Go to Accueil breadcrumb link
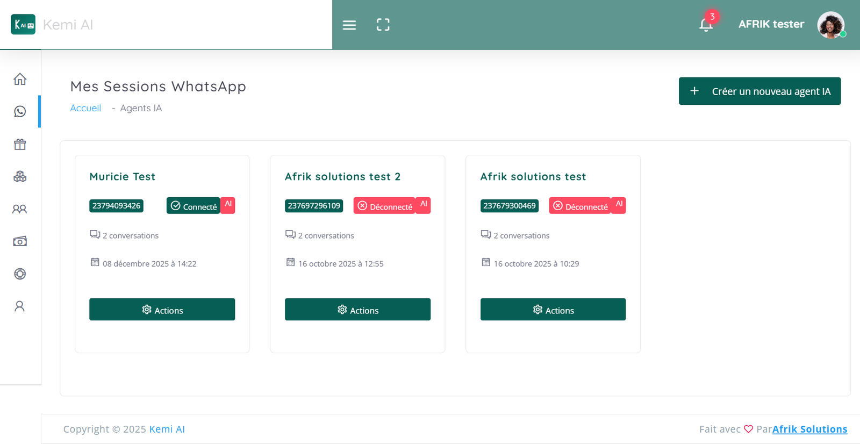Screen dimensions: 860x444 85,108
